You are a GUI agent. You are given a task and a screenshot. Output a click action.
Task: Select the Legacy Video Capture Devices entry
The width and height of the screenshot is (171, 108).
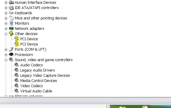[45, 76]
